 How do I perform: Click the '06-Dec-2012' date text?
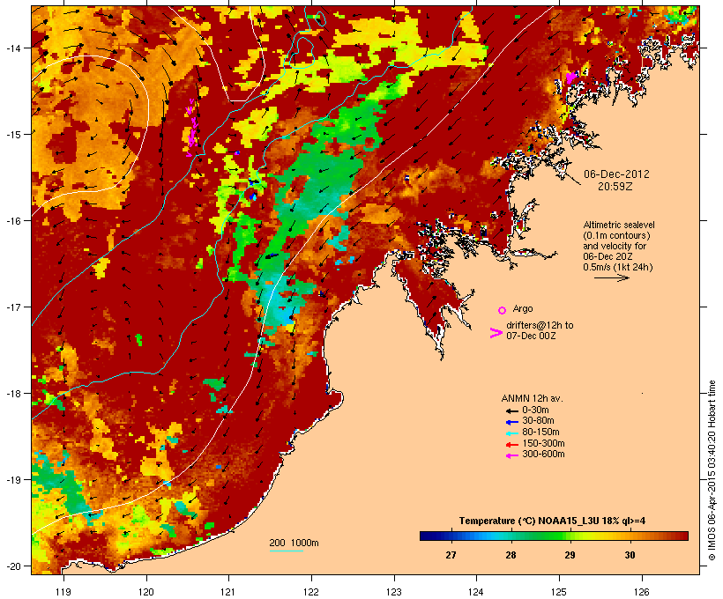pos(616,174)
